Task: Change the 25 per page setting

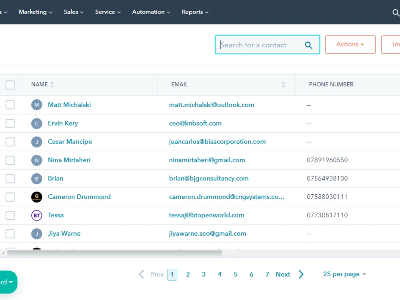Action: 344,274
